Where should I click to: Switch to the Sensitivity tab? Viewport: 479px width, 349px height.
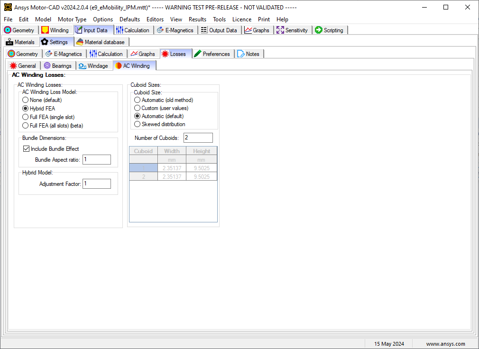pos(292,30)
